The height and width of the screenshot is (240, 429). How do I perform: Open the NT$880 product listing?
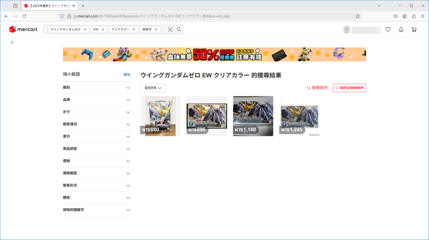[160, 116]
